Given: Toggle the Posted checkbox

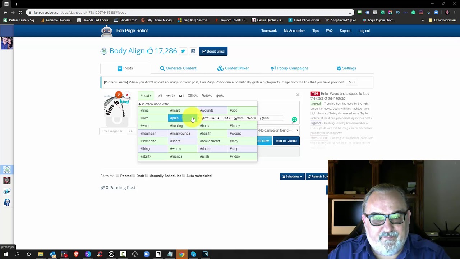Looking at the screenshot, I should click(x=118, y=176).
